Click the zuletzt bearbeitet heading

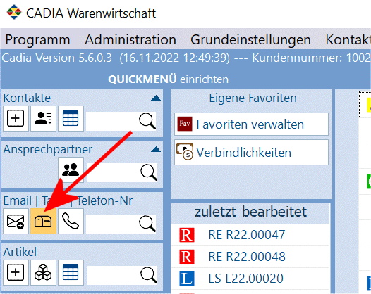pyautogui.click(x=250, y=212)
